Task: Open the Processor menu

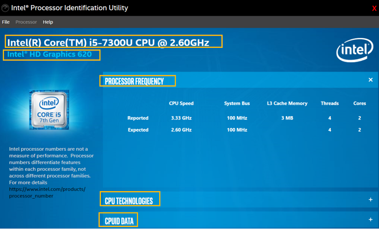Action: pyautogui.click(x=26, y=22)
